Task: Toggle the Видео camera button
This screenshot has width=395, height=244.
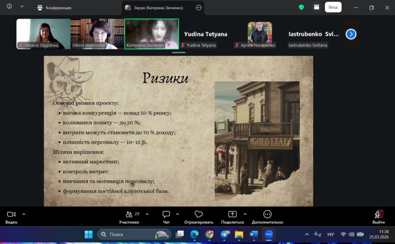Action: 11,214
